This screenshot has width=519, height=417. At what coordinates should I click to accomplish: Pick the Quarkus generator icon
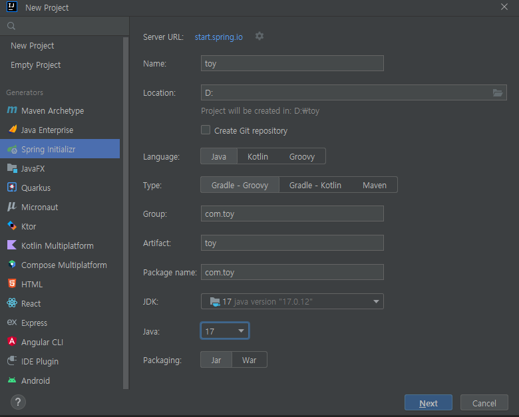coord(12,188)
